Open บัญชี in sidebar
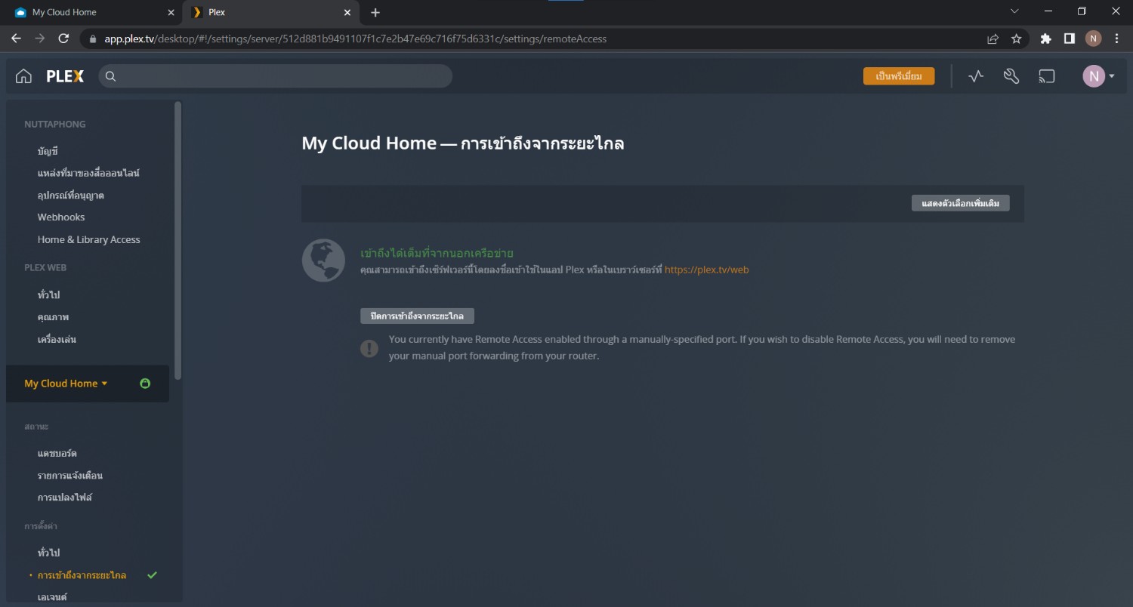The height and width of the screenshot is (607, 1133). coord(48,151)
